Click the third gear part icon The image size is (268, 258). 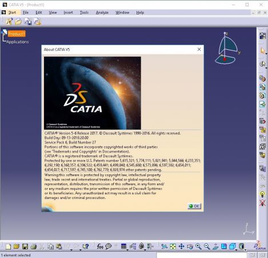click(262, 96)
